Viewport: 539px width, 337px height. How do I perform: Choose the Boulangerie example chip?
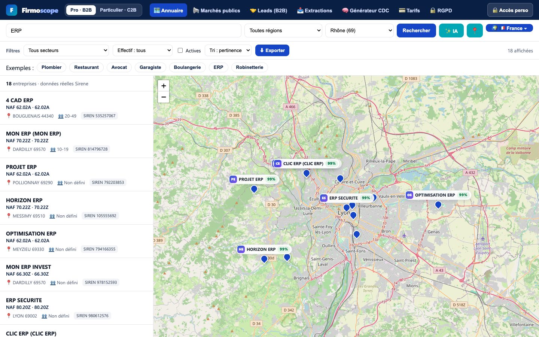pyautogui.click(x=187, y=67)
